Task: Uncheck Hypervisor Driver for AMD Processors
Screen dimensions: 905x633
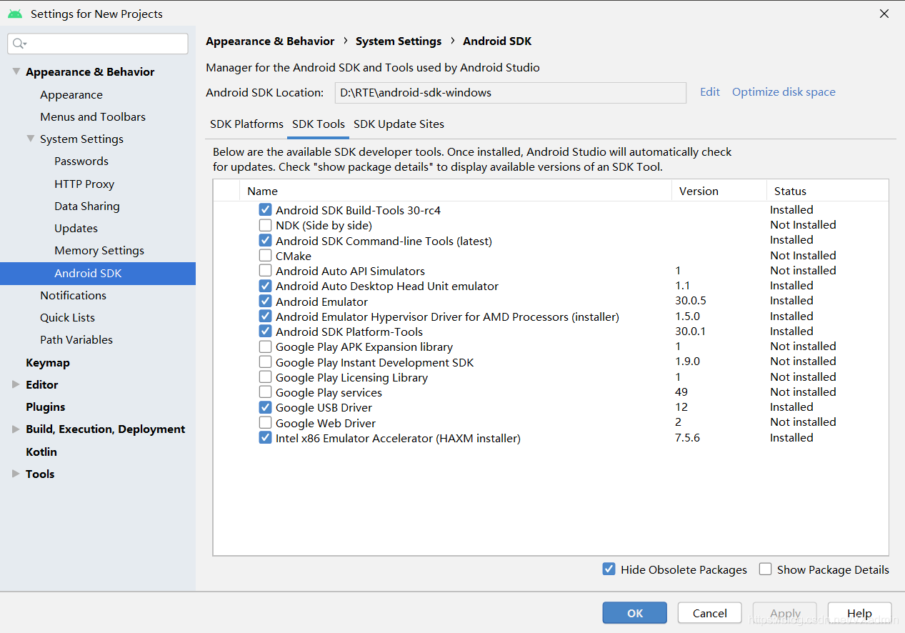Action: tap(265, 316)
